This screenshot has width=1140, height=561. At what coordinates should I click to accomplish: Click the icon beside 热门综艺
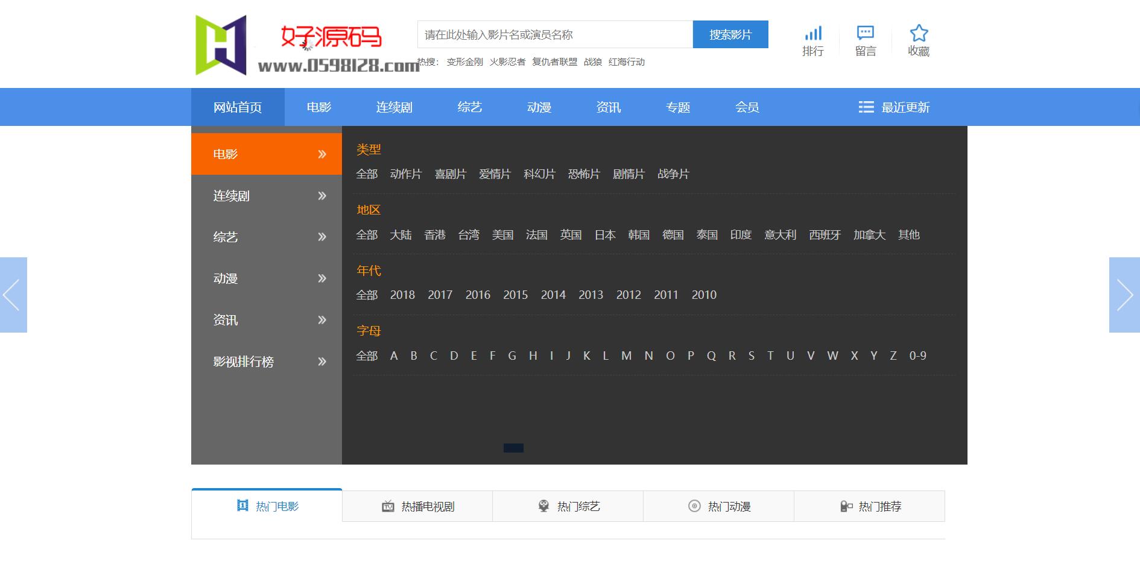click(543, 506)
